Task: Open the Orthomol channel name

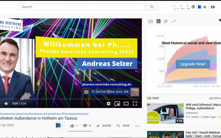Action: point(191,113)
